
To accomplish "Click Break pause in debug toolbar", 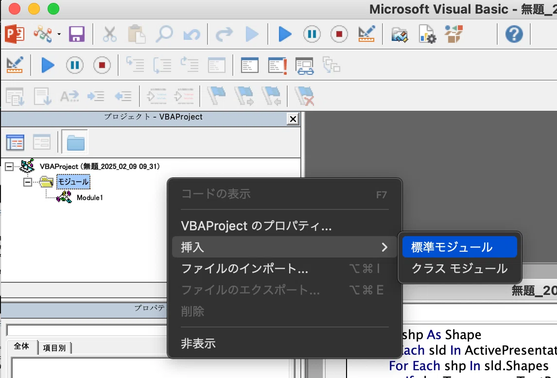I will click(74, 65).
